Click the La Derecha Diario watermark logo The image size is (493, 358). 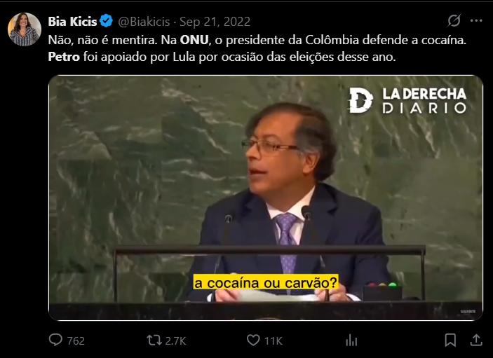[407, 100]
